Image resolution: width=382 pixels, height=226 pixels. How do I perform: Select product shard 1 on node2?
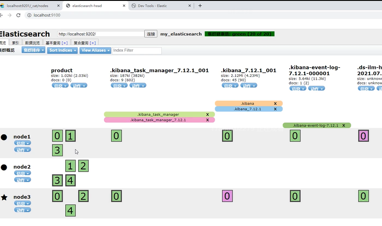(x=71, y=166)
